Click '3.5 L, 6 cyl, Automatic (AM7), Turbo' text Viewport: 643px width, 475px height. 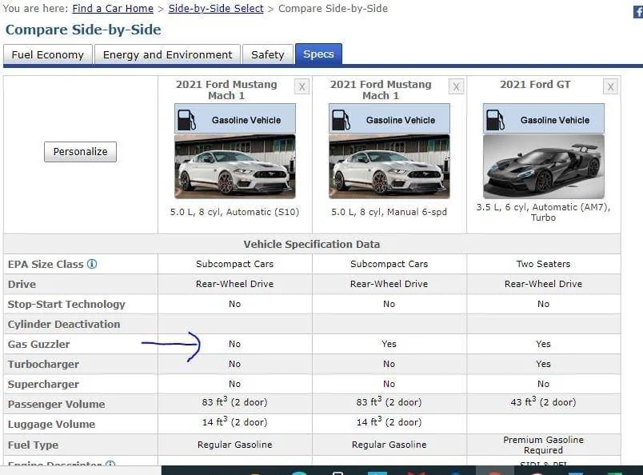point(543,212)
